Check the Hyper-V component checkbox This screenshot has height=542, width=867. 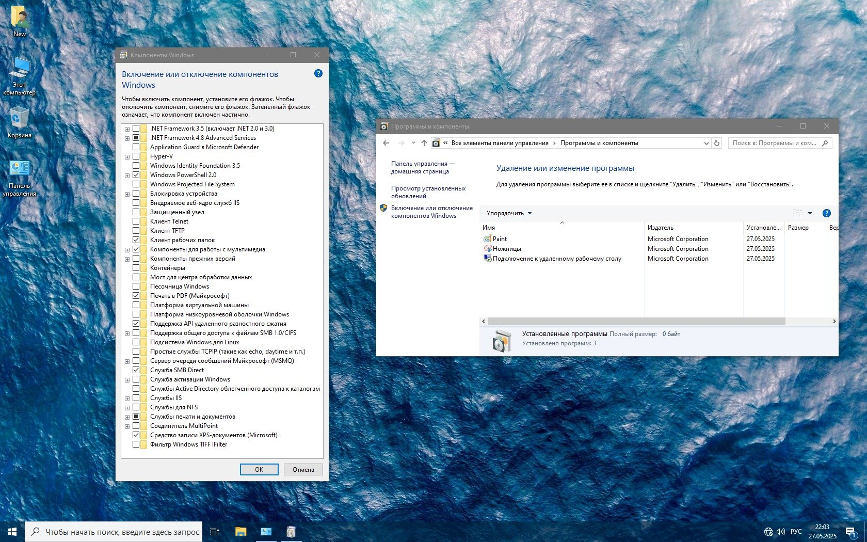point(136,156)
